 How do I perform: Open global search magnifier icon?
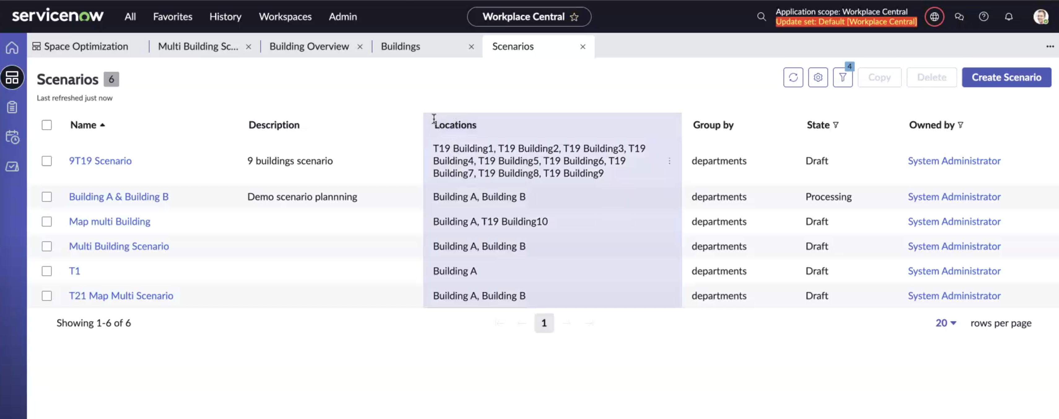click(x=762, y=16)
